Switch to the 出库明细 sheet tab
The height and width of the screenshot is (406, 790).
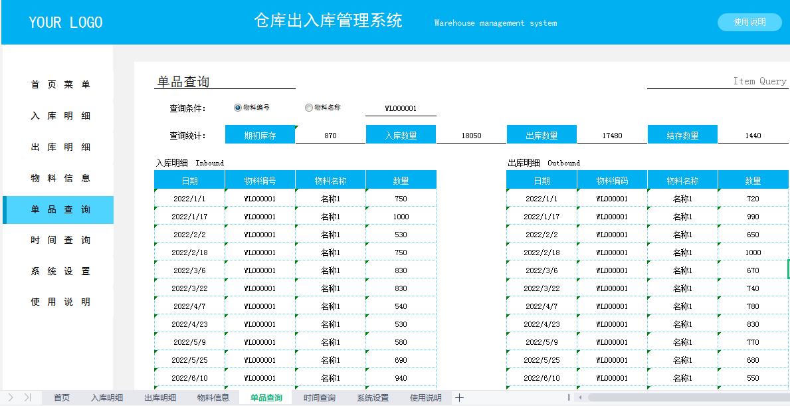[x=160, y=398]
